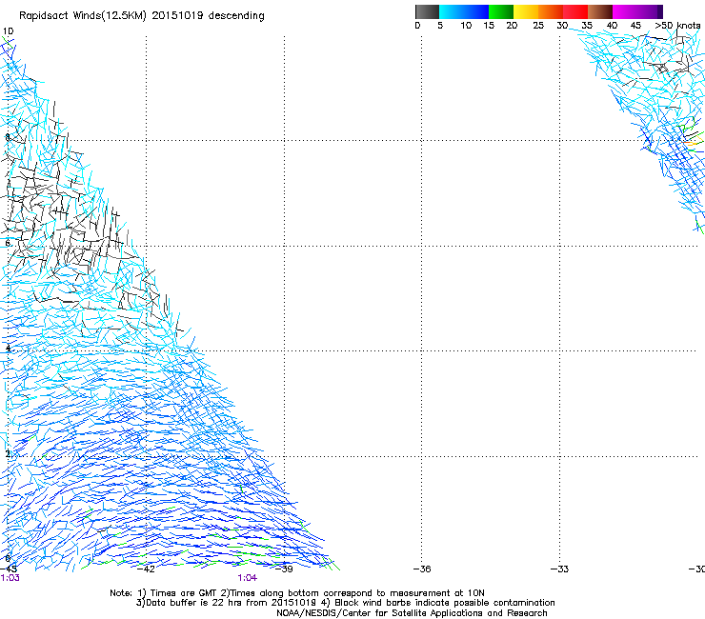Click the '30' label under the color legend
705x619 pixels.
click(562, 26)
